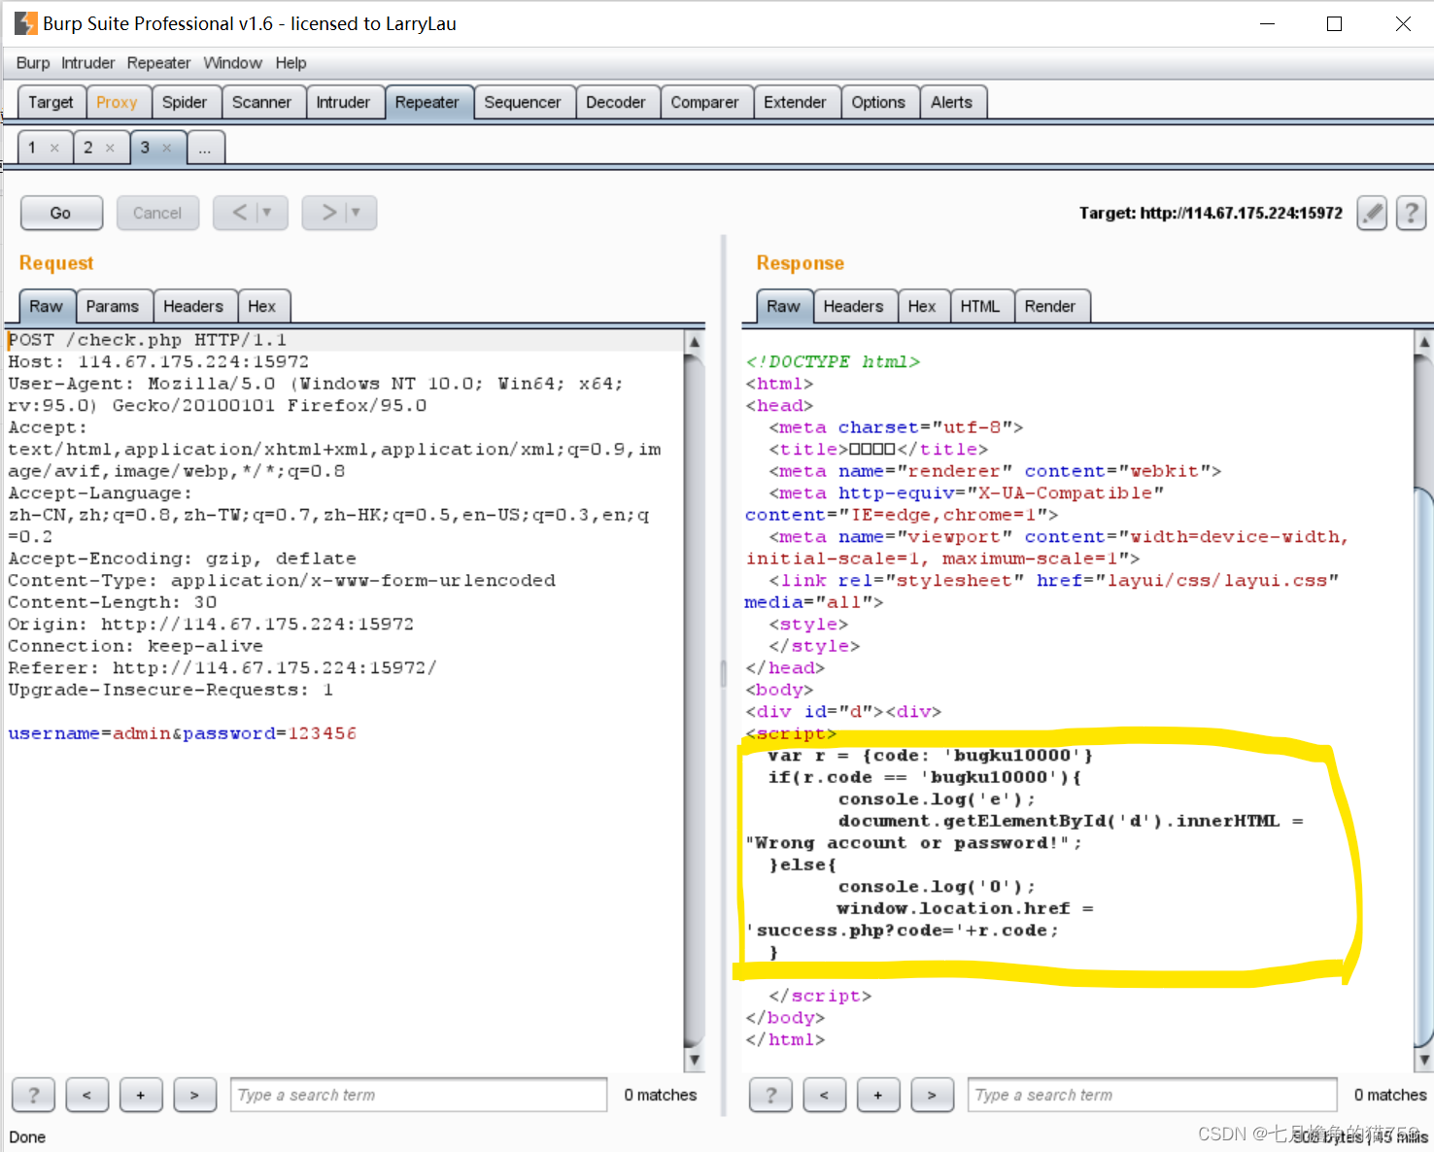Select Repeater request tab 2
Screen dimensions: 1434x1152
88,148
